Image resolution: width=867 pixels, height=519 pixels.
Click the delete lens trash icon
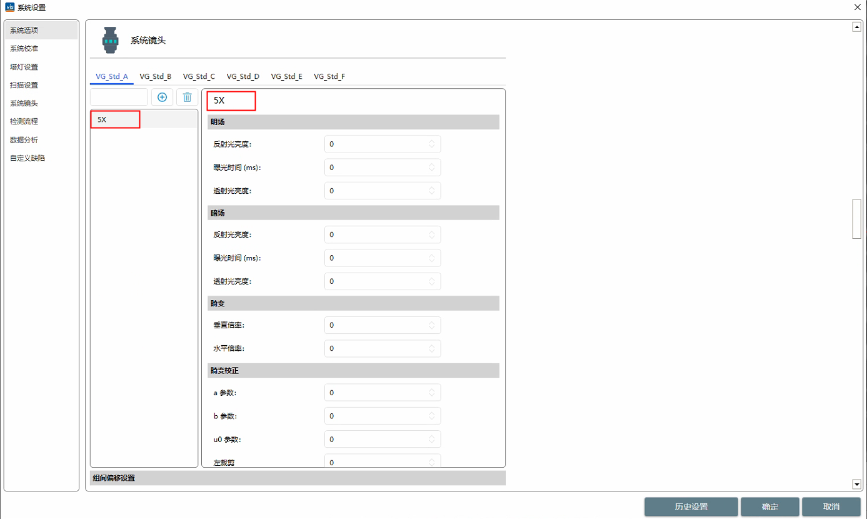(187, 97)
